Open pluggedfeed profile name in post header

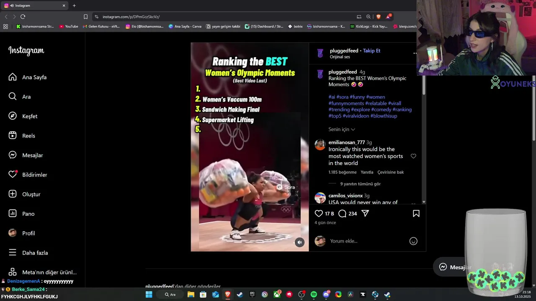pyautogui.click(x=344, y=51)
